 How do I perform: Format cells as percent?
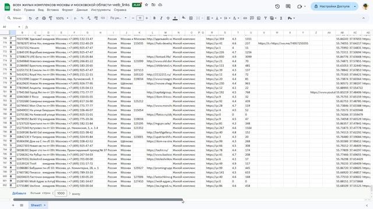82,18
